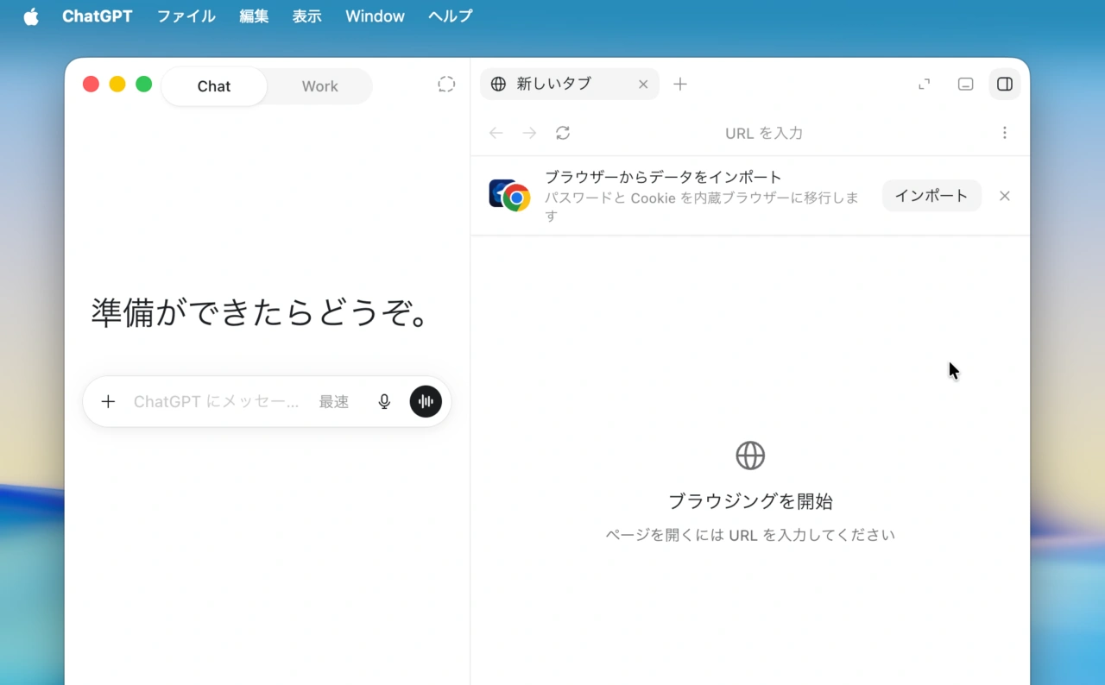This screenshot has height=685, width=1105.
Task: Open the ファイル menu
Action: [186, 16]
